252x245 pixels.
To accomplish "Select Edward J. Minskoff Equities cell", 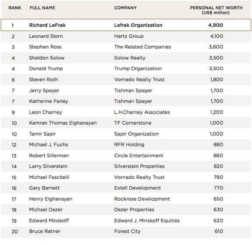I will (x=147, y=220).
